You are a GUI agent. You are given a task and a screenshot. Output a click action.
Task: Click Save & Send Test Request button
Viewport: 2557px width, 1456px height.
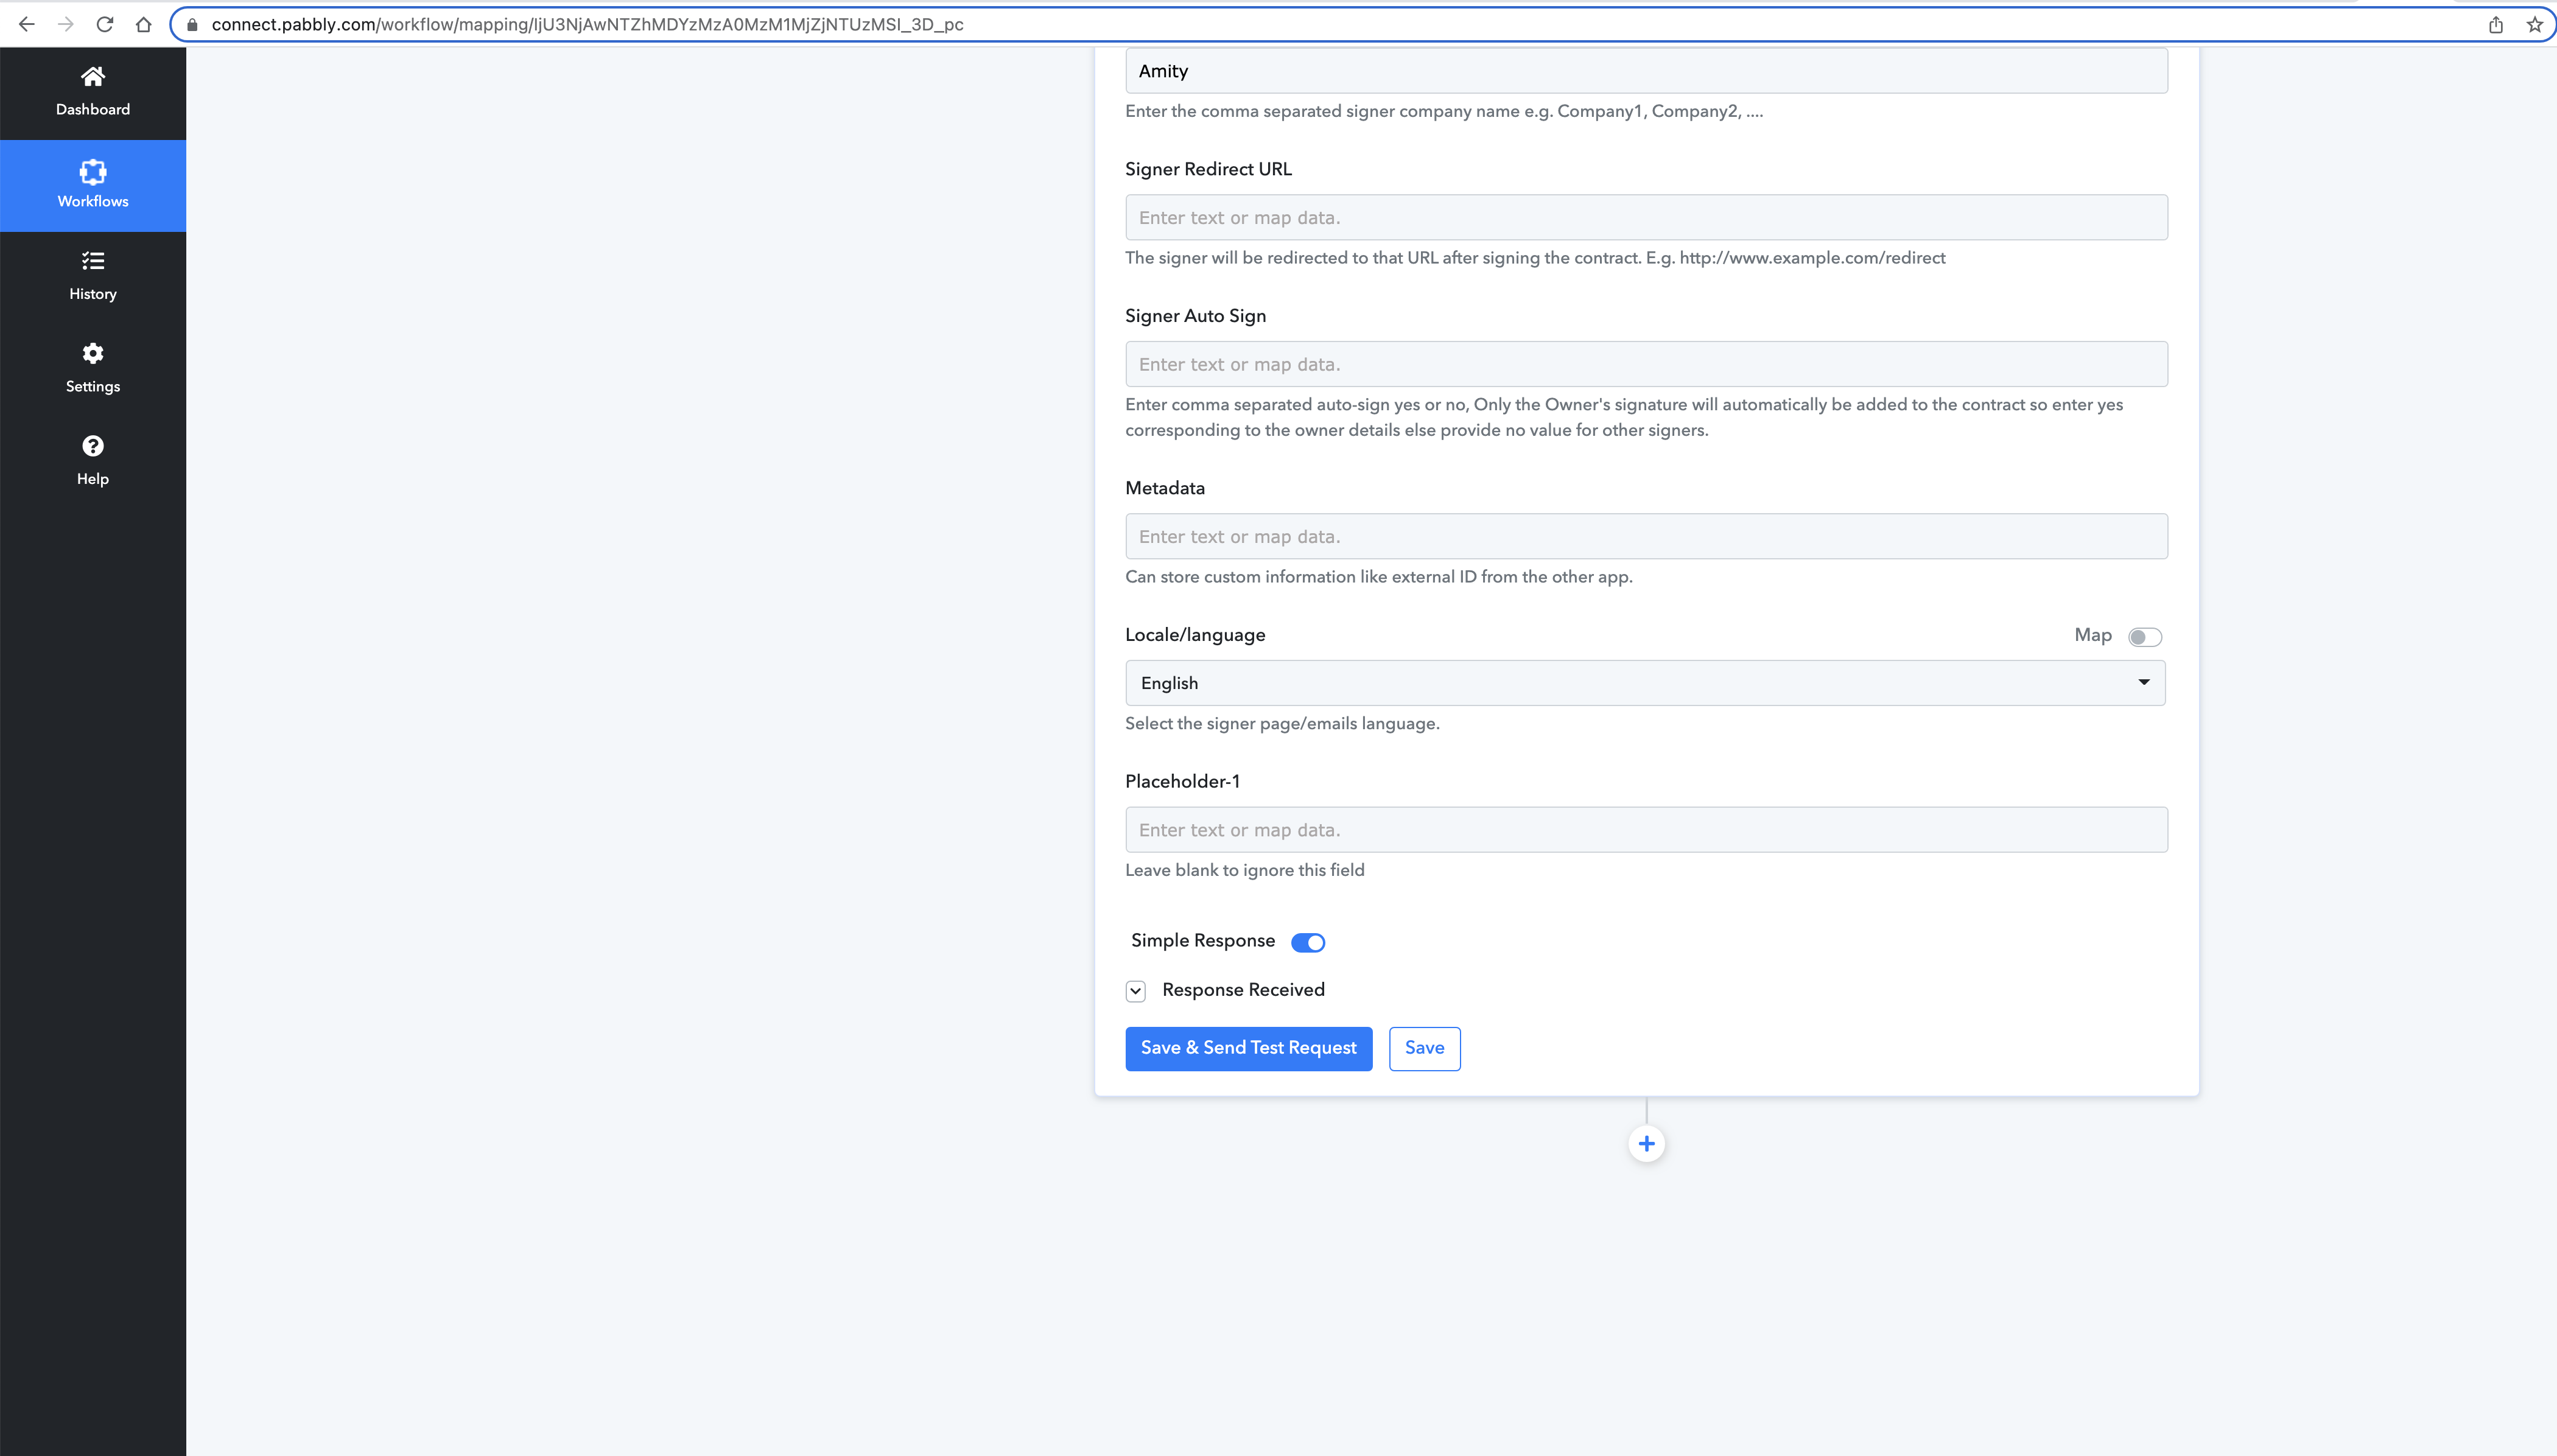point(1248,1048)
